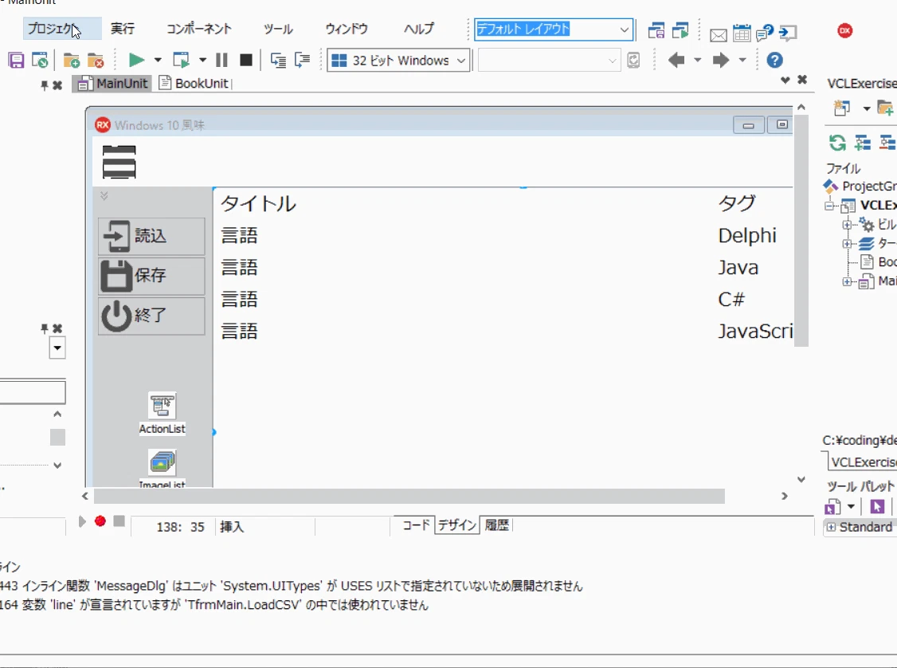The width and height of the screenshot is (897, 668).
Task: Open the dropdown arrow beside Run button
Action: 158,60
